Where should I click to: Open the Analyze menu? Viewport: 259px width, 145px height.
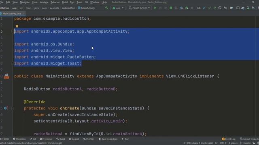click(x=44, y=2)
